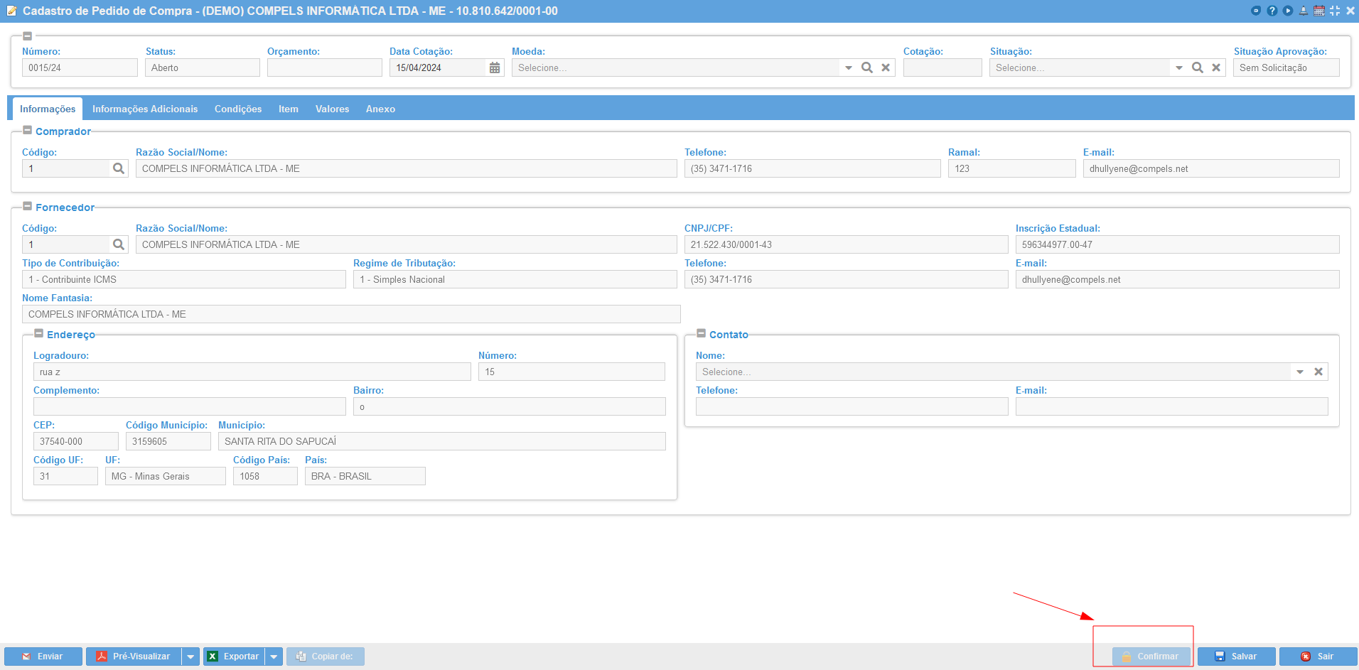This screenshot has height=670, width=1359.
Task: Search Situação with the magnifier icon
Action: pyautogui.click(x=1198, y=67)
